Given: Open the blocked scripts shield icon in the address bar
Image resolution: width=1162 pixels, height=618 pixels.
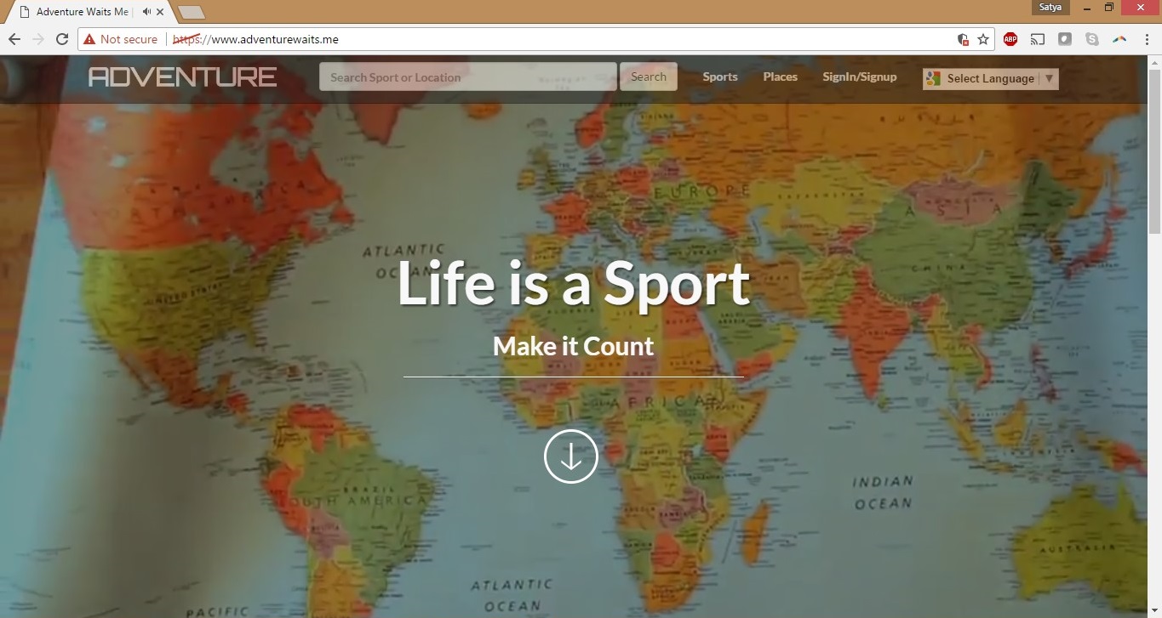Looking at the screenshot, I should tap(963, 39).
